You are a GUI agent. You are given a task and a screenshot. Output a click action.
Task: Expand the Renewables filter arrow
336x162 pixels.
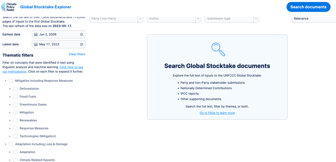pyautogui.click(x=10, y=120)
